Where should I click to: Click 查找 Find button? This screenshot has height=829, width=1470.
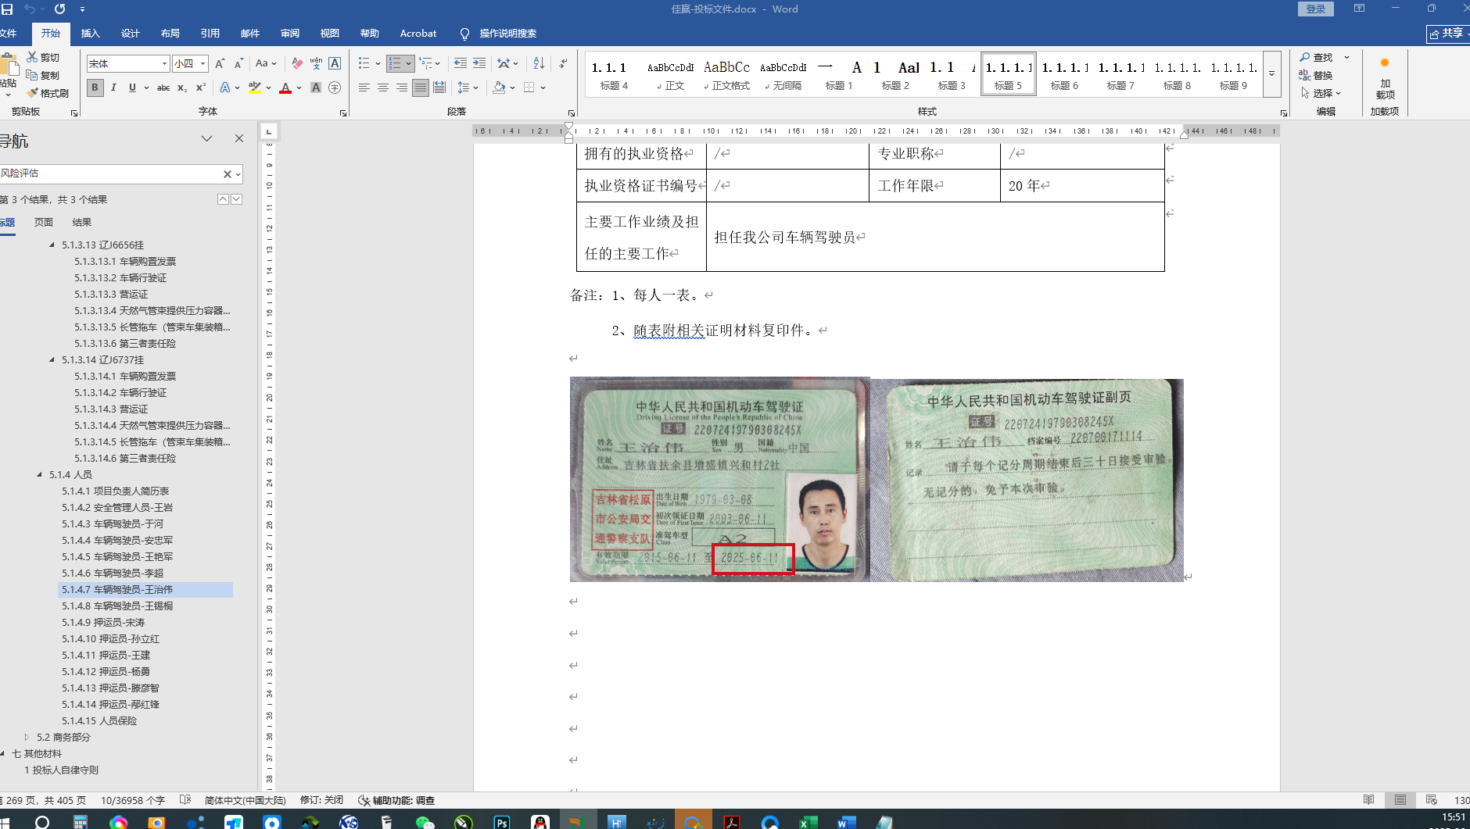click(x=1317, y=57)
